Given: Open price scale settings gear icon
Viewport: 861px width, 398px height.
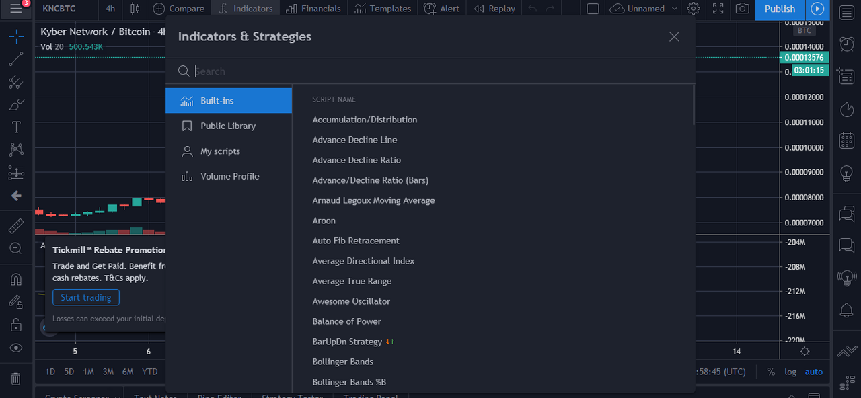Looking at the screenshot, I should tap(804, 352).
